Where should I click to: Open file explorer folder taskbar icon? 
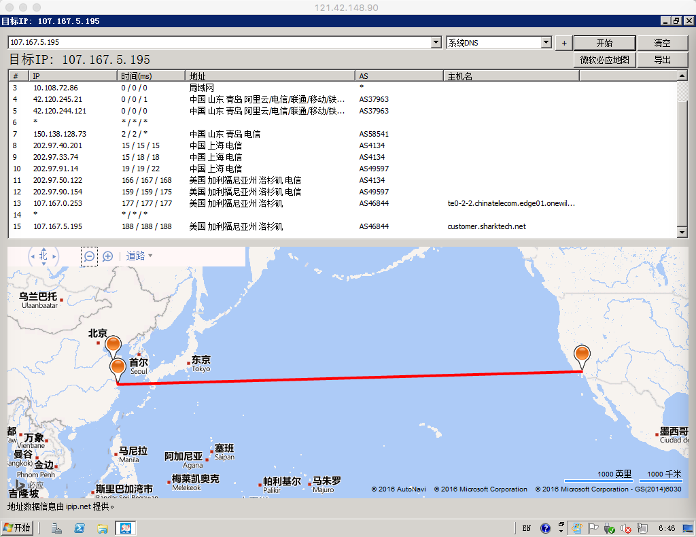pos(103,528)
